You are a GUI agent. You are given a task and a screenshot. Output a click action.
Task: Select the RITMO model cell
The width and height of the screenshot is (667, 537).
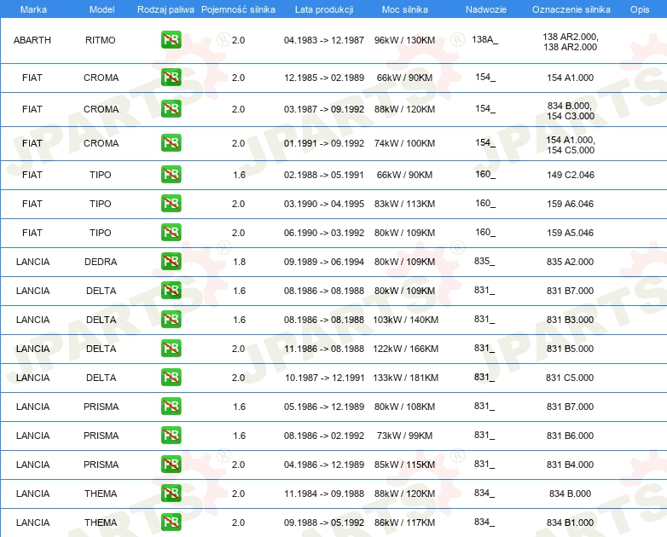pyautogui.click(x=101, y=40)
